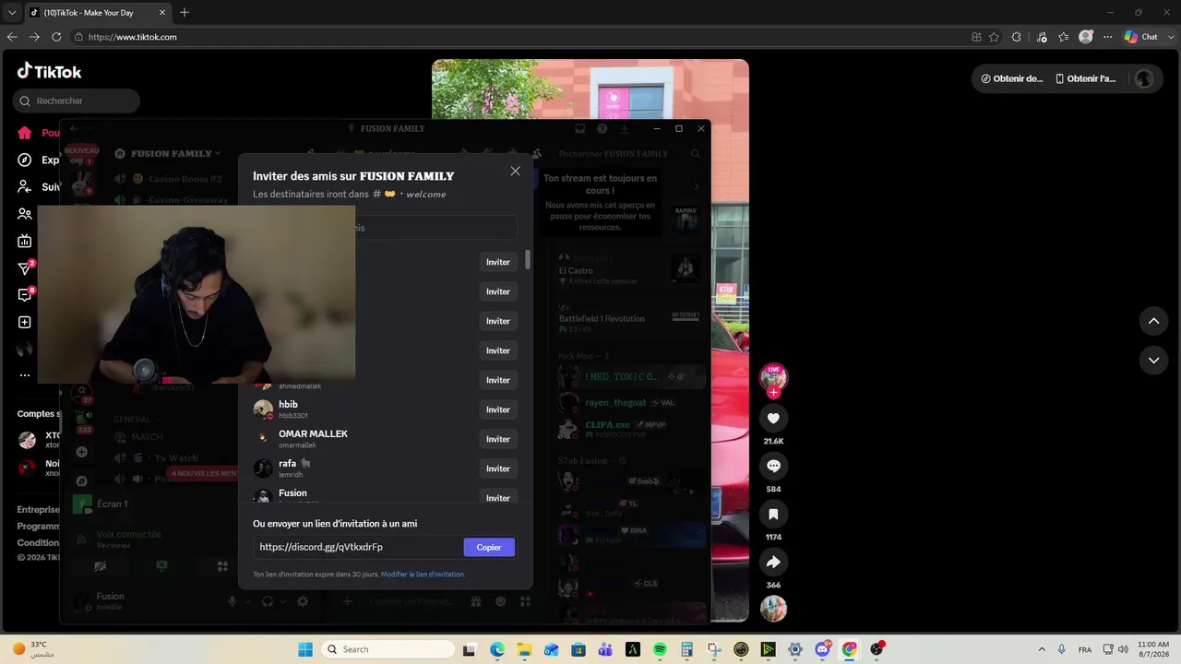Image resolution: width=1181 pixels, height=664 pixels.
Task: Click the browser address bar
Action: (517, 37)
